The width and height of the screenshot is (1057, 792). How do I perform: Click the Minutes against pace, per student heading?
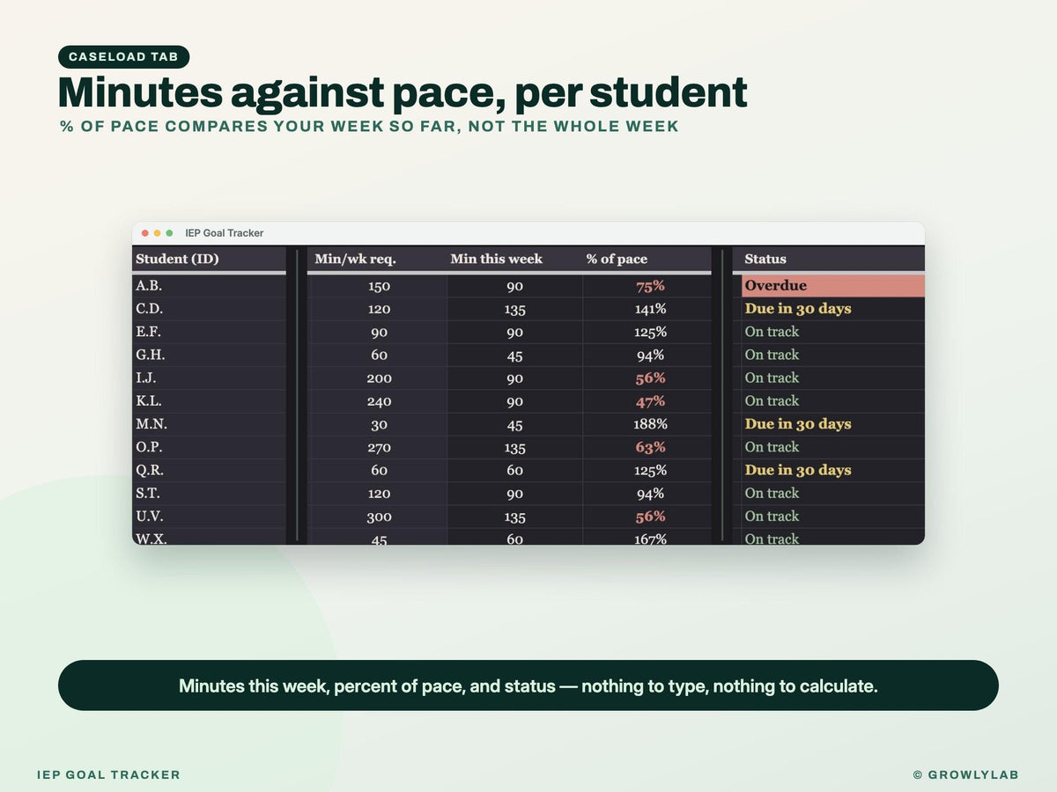point(403,92)
